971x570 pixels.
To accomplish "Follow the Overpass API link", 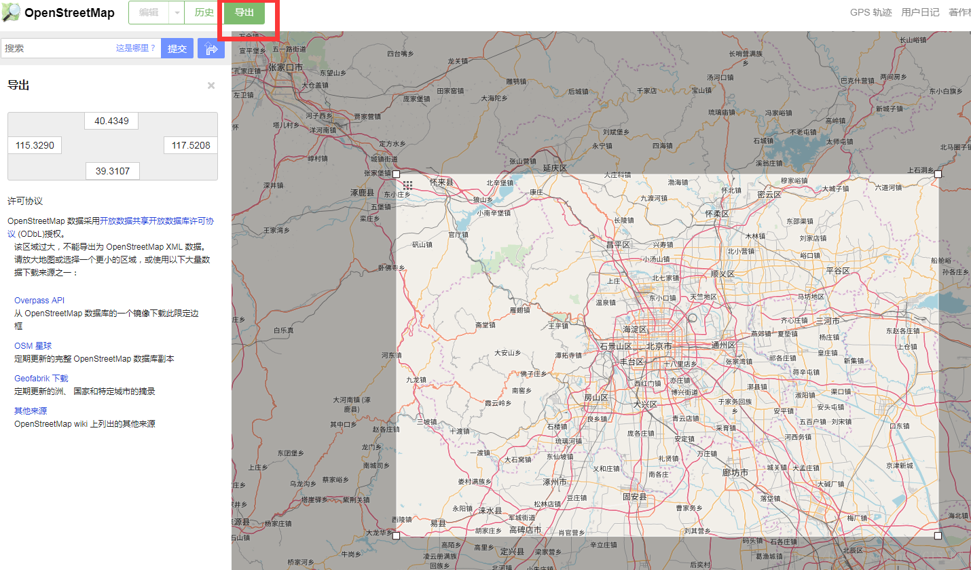I will [39, 300].
